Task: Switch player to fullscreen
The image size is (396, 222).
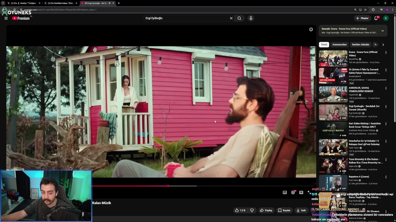Action: tap(309, 192)
